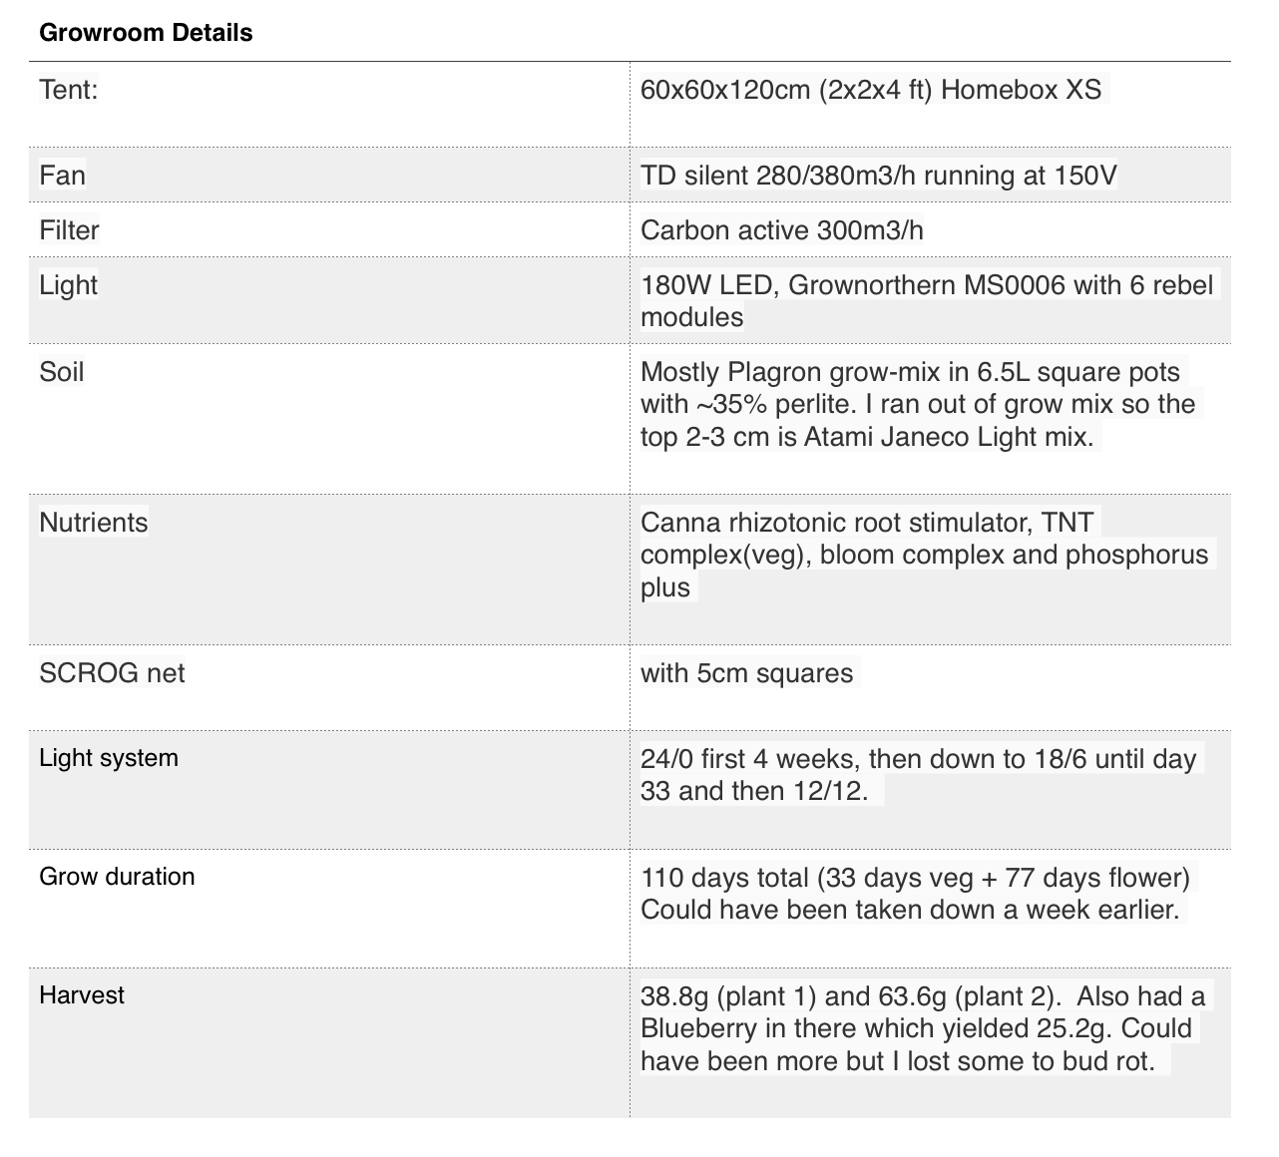
Task: Click the Nutrients row label
Action: click(x=93, y=523)
